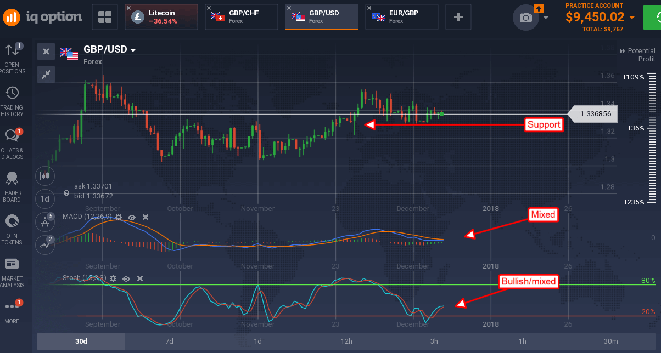The image size is (661, 353).
Task: Switch to the Litecoin tab
Action: click(x=161, y=17)
